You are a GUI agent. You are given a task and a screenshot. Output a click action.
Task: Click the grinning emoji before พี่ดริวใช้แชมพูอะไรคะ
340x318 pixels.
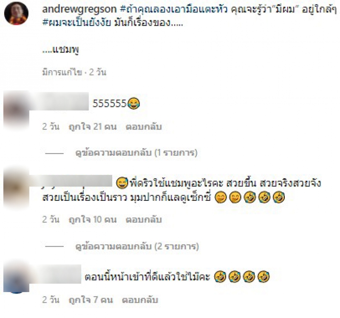[122, 183]
